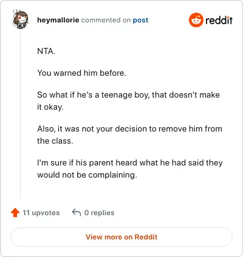
Task: Click the "NTA." verdict text
Action: (x=46, y=51)
